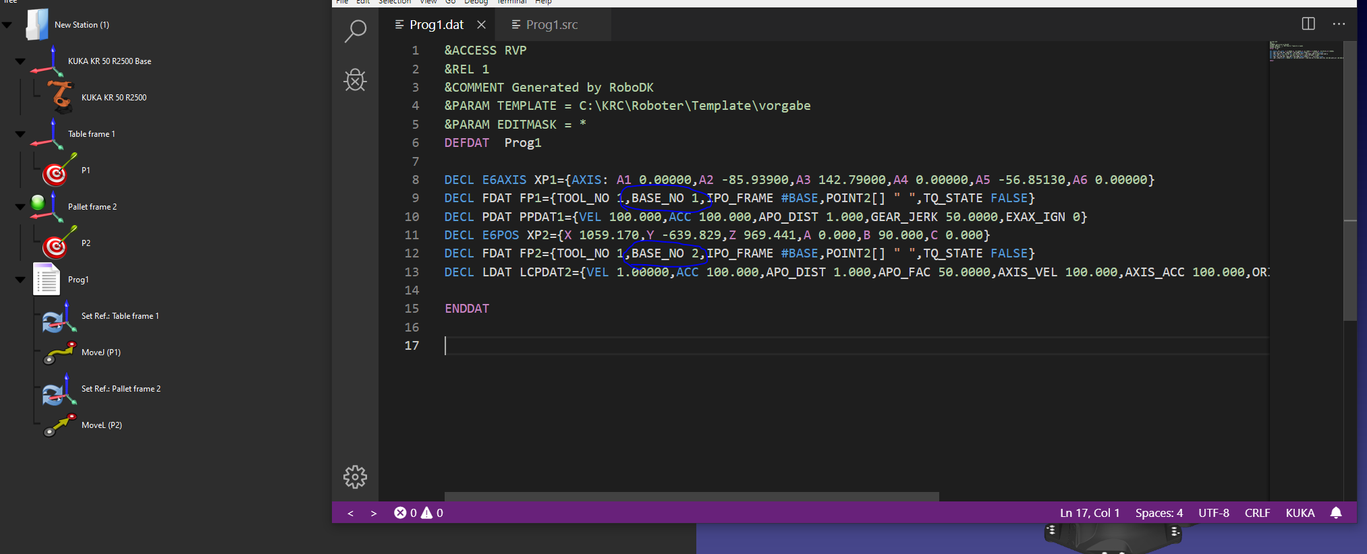The height and width of the screenshot is (554, 1367).
Task: Open the Debug bug icon panel
Action: (x=355, y=80)
